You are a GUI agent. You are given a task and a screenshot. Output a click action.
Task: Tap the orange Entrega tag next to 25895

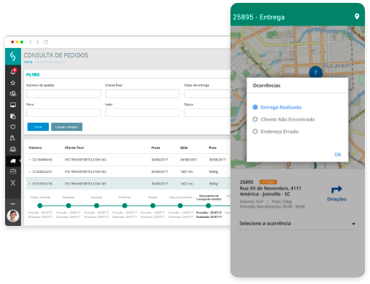pyautogui.click(x=268, y=182)
